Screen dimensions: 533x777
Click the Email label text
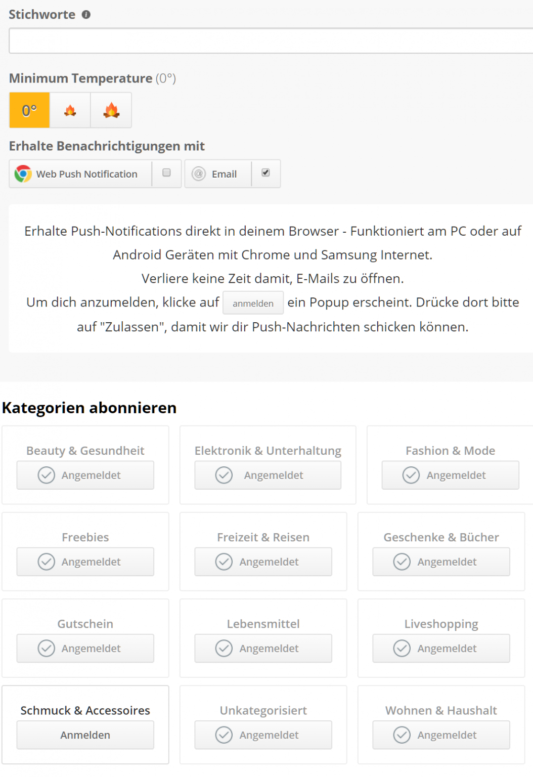(224, 174)
